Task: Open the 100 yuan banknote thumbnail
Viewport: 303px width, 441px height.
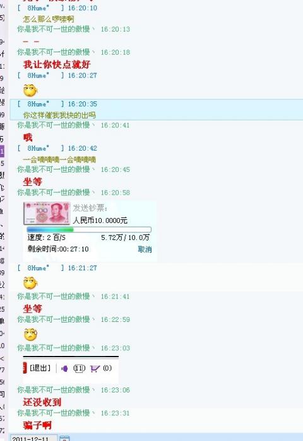Action: click(x=47, y=213)
